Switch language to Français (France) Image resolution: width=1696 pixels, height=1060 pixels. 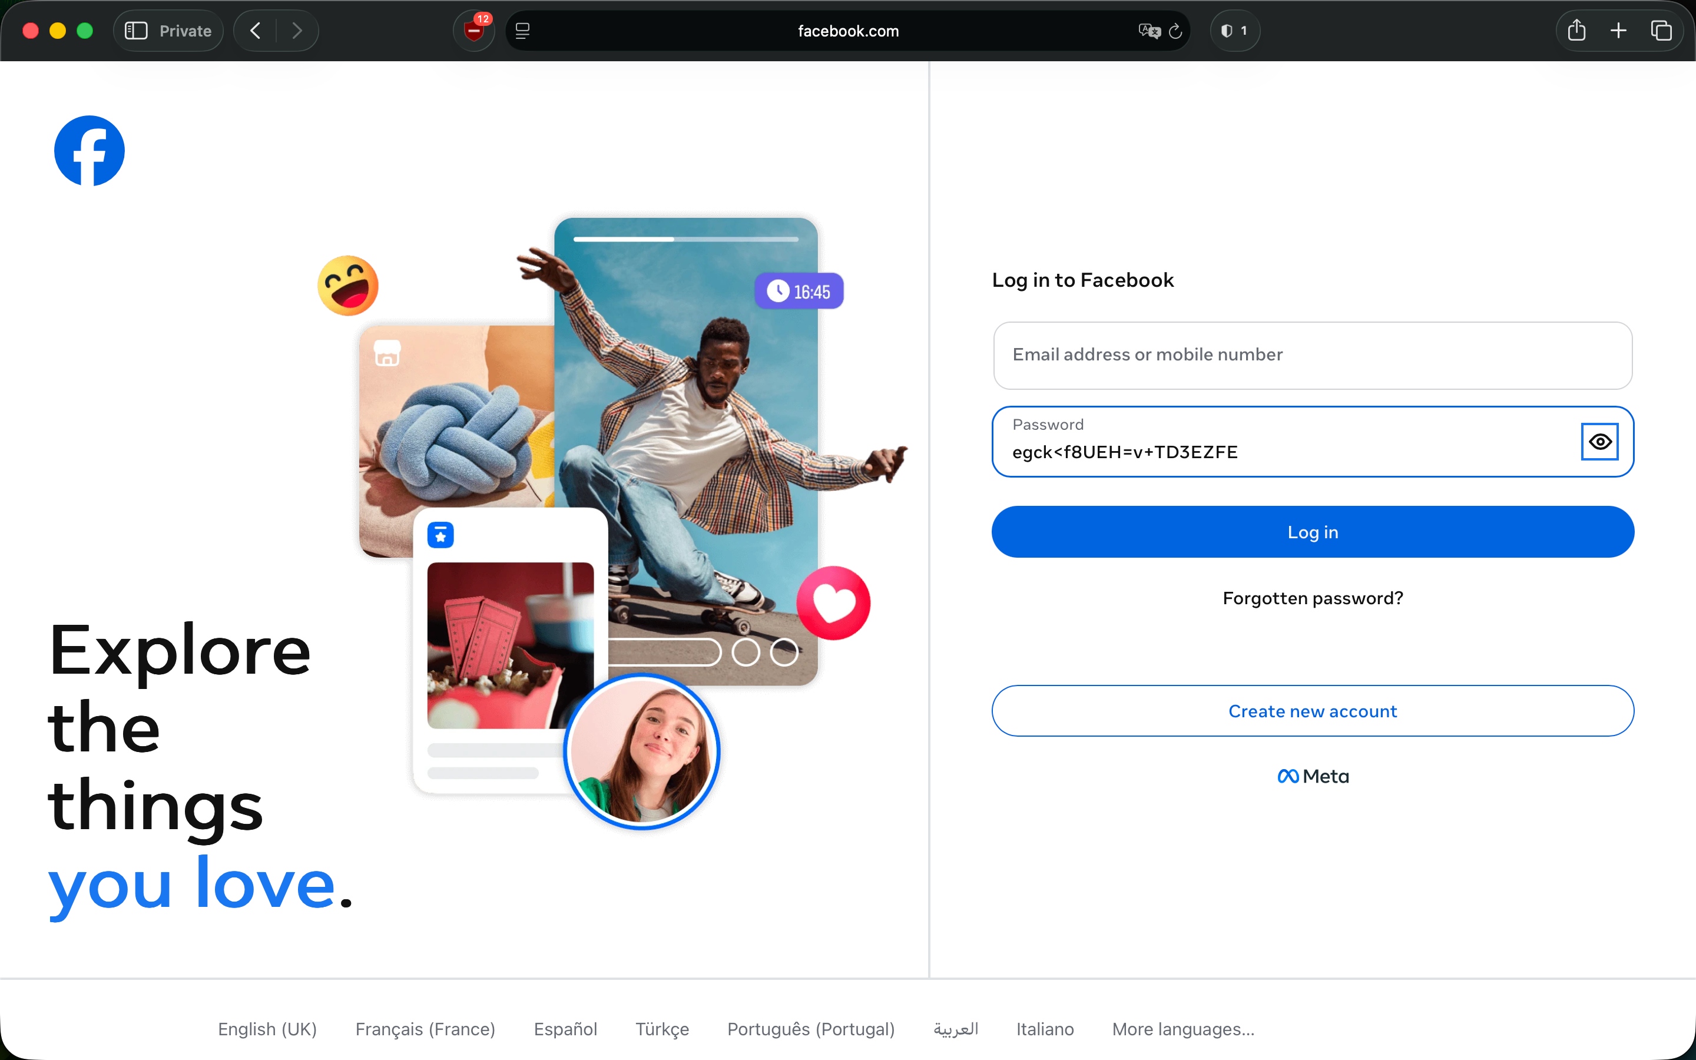425,1029
